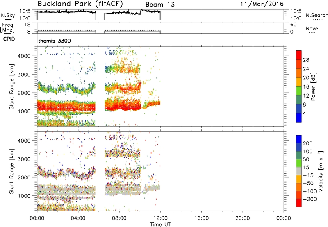
Task: Click the "Time UT" axis title
Action: point(160,225)
